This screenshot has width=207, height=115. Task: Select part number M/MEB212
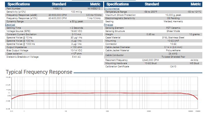(94, 8)
